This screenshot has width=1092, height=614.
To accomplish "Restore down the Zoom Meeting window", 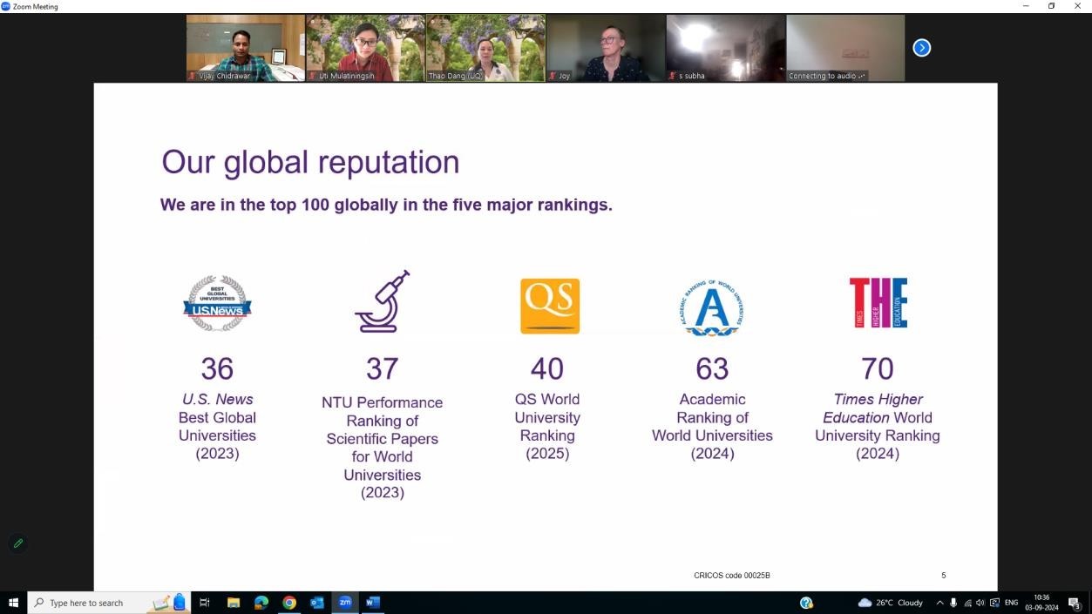I will click(1051, 6).
